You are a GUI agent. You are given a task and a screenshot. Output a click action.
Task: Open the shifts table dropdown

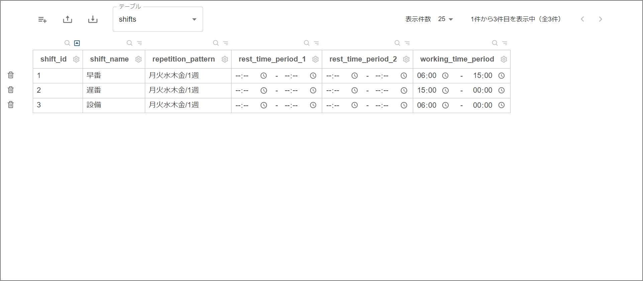[158, 19]
